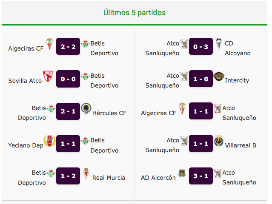Screen dimensions: 272x204
Task: Open the Algeciras CF 2-2 Betis Deportivo score
Action: tap(68, 46)
